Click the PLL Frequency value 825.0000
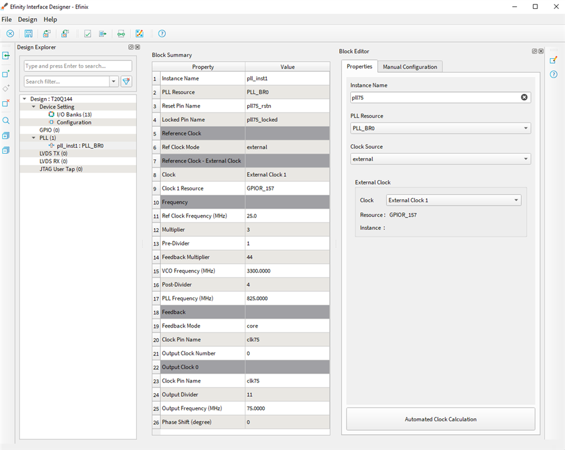 coord(287,299)
